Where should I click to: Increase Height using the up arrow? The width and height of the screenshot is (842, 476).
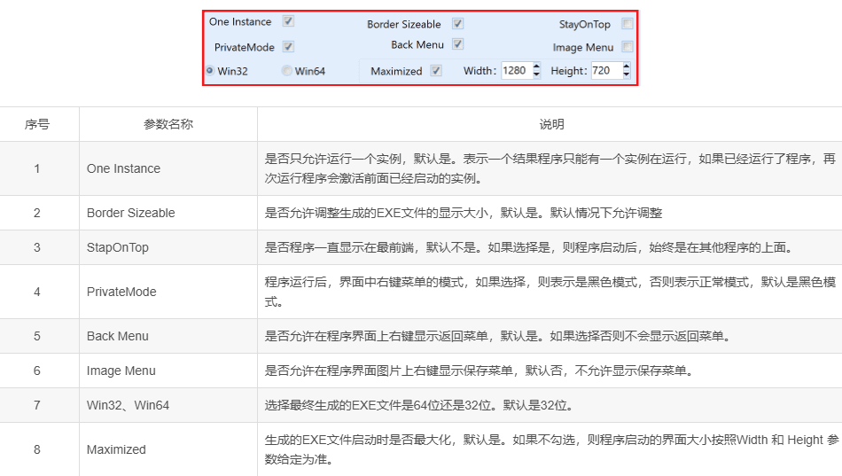coord(627,66)
